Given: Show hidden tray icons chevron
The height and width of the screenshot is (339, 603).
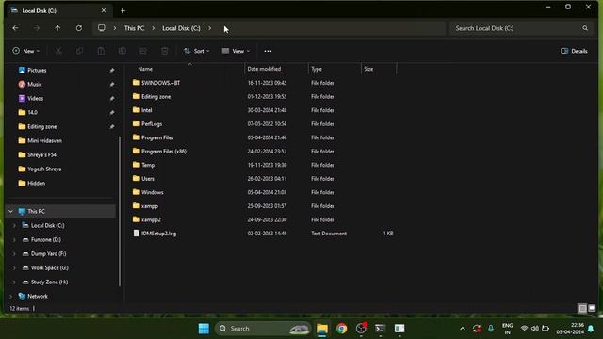Looking at the screenshot, I should [463, 329].
